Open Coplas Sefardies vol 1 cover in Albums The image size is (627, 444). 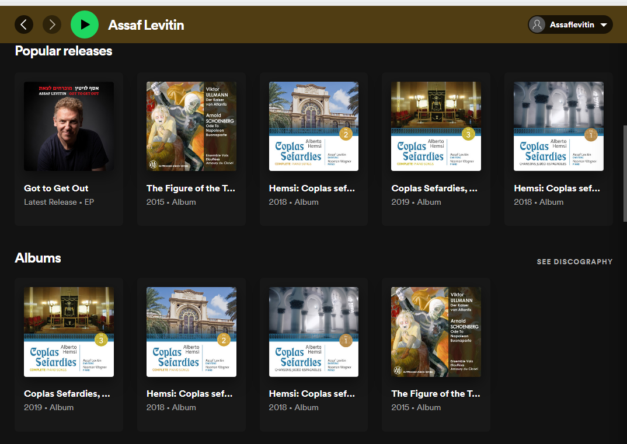[x=313, y=332]
